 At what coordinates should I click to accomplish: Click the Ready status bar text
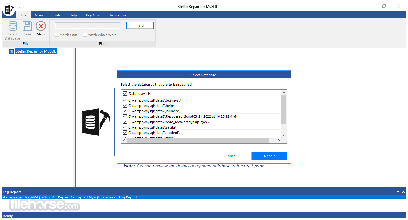8,216
